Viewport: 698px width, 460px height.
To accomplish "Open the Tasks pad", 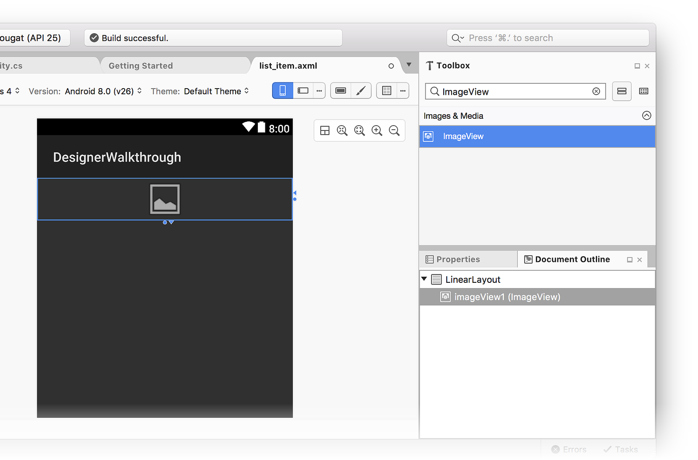I will click(620, 449).
